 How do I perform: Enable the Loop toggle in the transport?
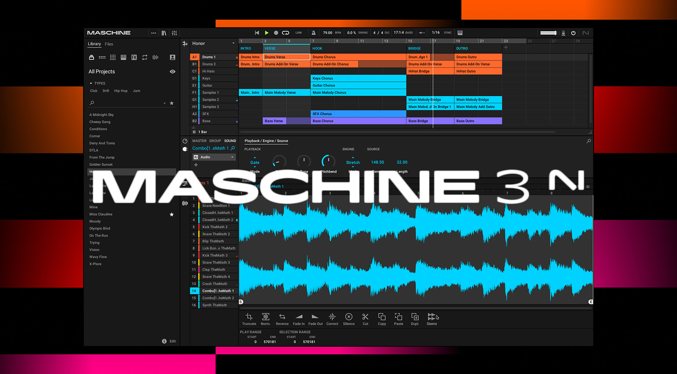click(x=285, y=33)
